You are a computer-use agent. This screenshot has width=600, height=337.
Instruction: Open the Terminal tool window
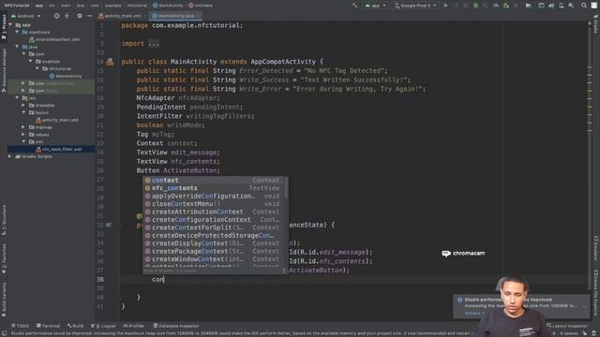coord(48,326)
